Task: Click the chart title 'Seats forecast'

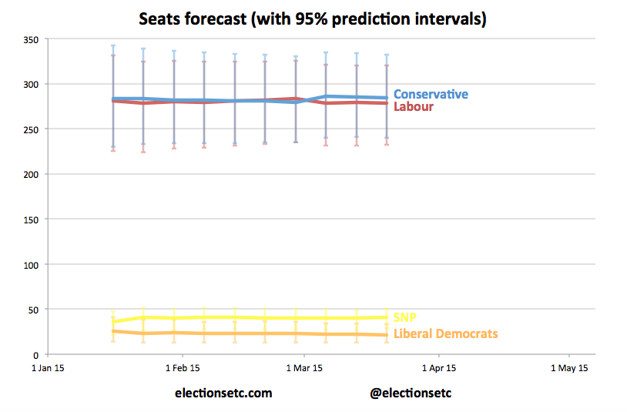Action: click(312, 18)
